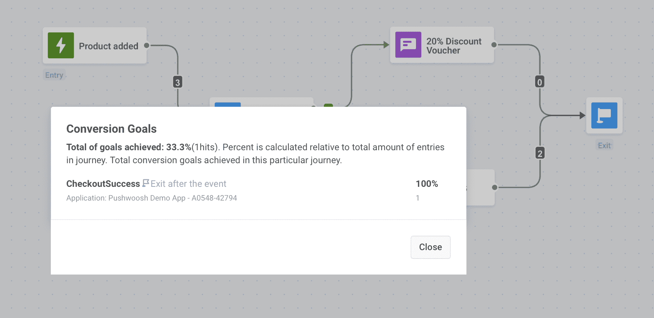Click the small flag icon beside CheckoutSuccess

point(146,183)
